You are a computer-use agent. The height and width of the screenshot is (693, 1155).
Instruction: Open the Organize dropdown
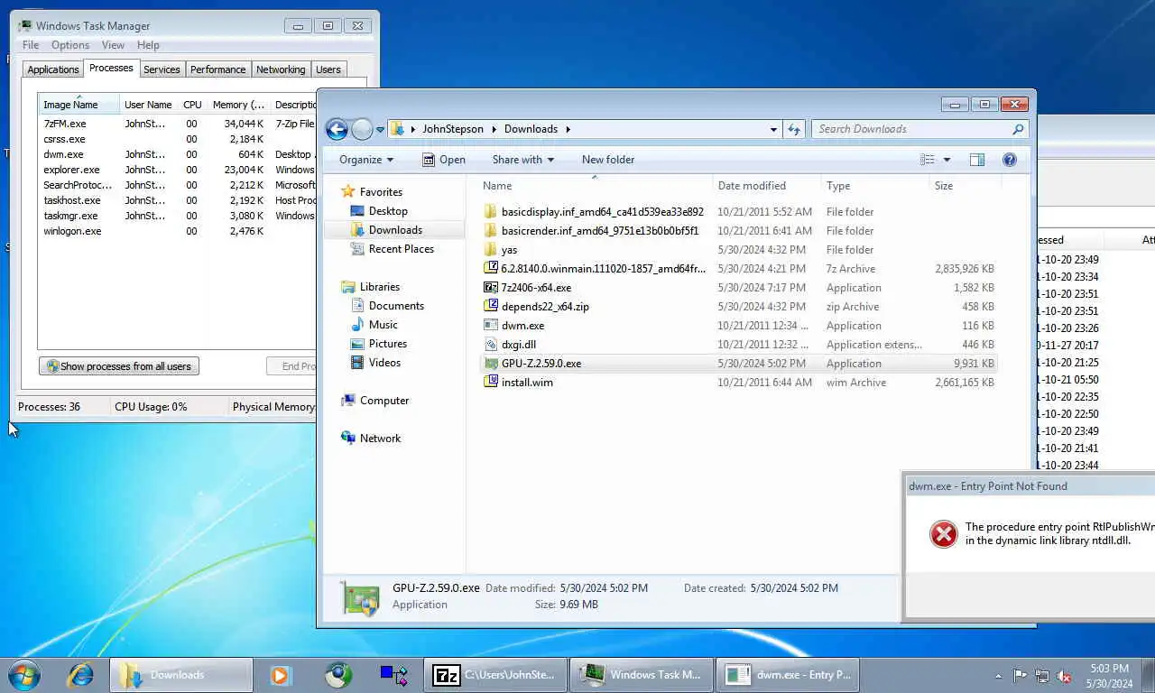point(366,160)
